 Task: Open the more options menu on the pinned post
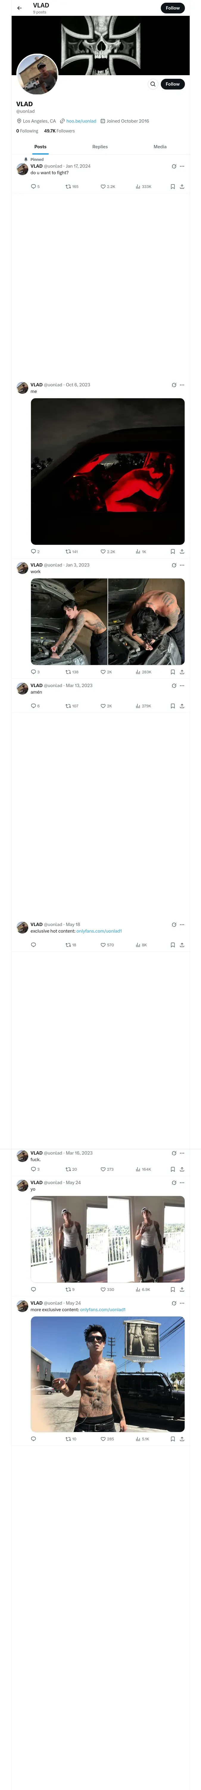coord(182,166)
